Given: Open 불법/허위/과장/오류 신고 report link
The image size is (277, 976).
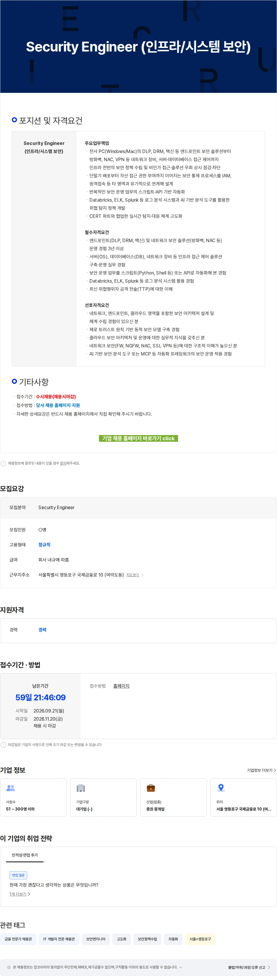Looking at the screenshot, I should point(249,967).
